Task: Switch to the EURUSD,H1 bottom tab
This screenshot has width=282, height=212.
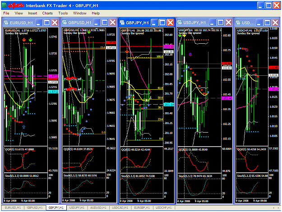Action: [x=13, y=207]
